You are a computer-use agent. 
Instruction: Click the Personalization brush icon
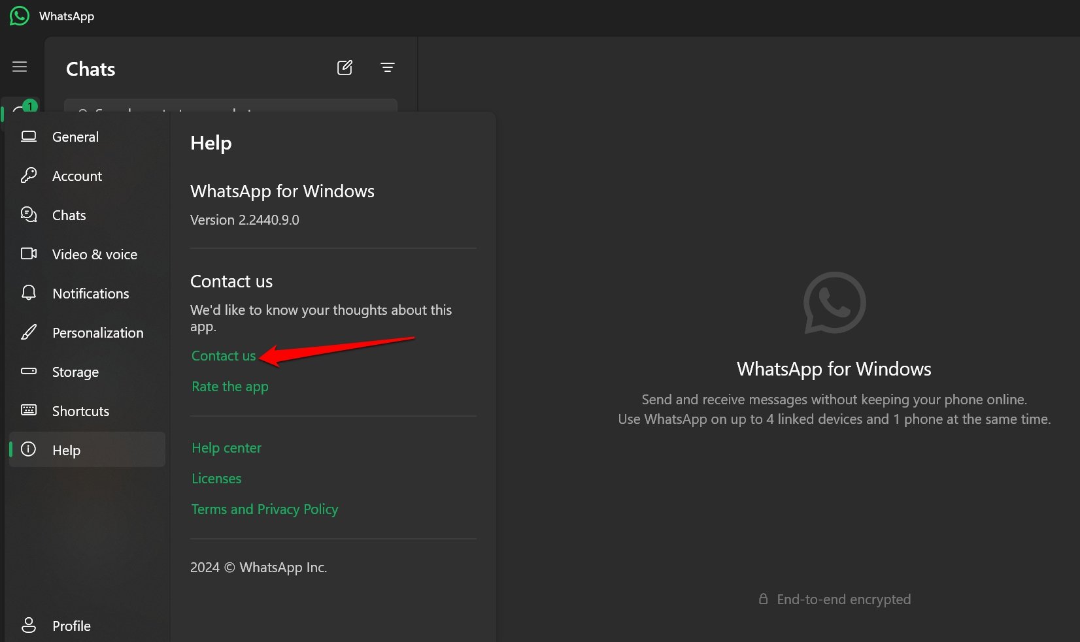pyautogui.click(x=29, y=332)
